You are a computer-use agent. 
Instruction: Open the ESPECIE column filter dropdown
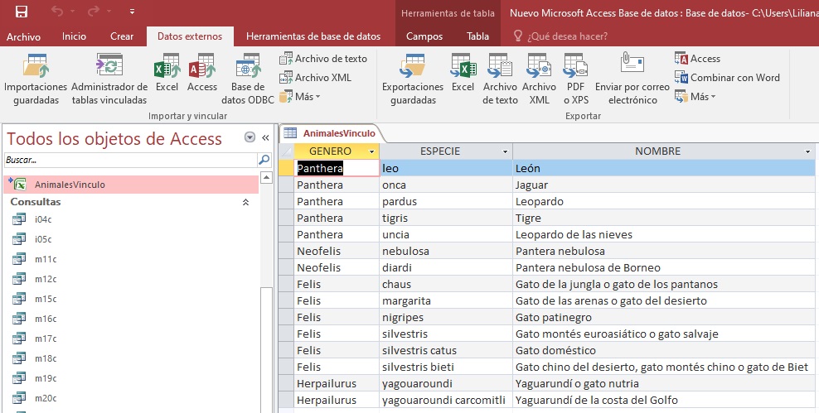(x=505, y=151)
